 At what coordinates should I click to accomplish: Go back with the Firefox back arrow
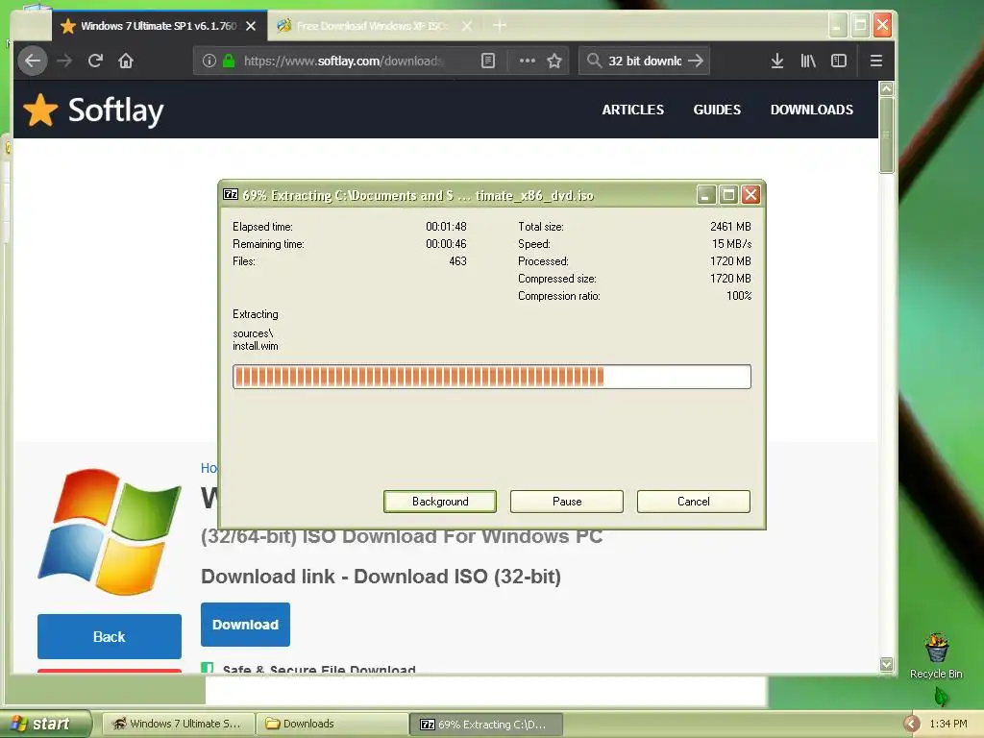(32, 61)
